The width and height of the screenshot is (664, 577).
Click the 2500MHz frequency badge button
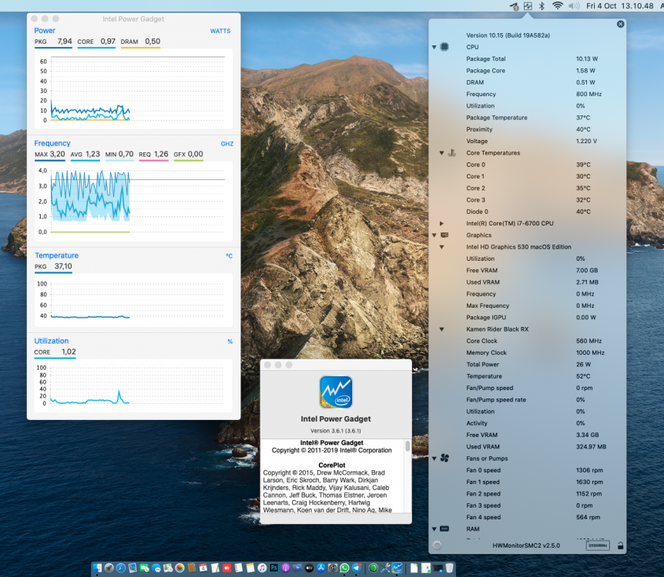(598, 545)
